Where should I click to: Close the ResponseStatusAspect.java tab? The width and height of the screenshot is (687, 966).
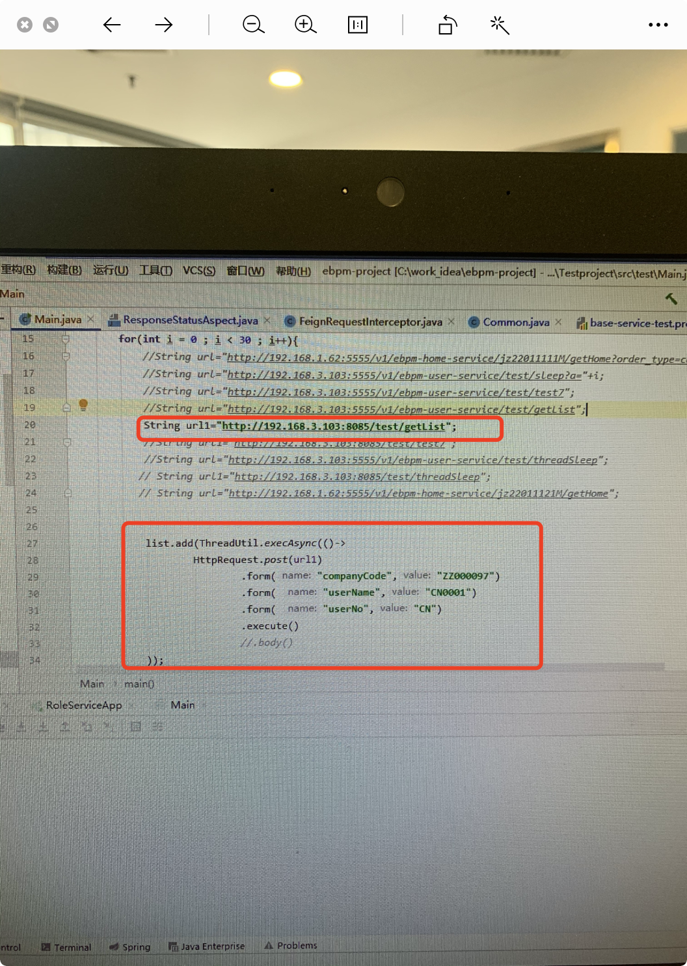[x=266, y=320]
